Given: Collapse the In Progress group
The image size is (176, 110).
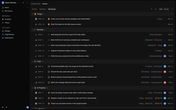Looking at the screenshot, I should [32, 88].
